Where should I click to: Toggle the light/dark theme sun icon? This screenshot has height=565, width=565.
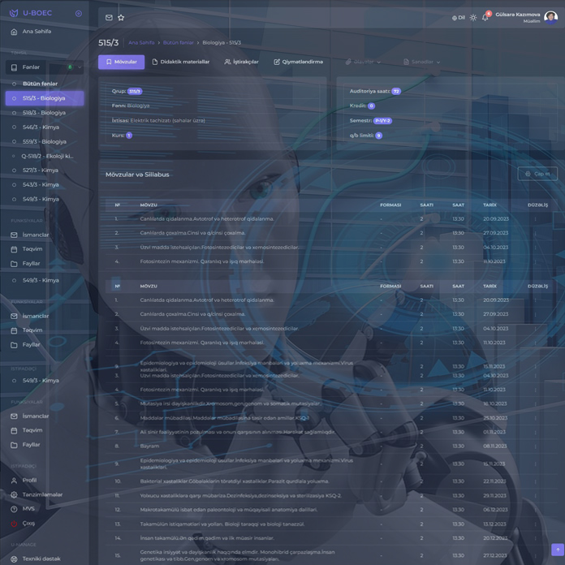pos(473,17)
